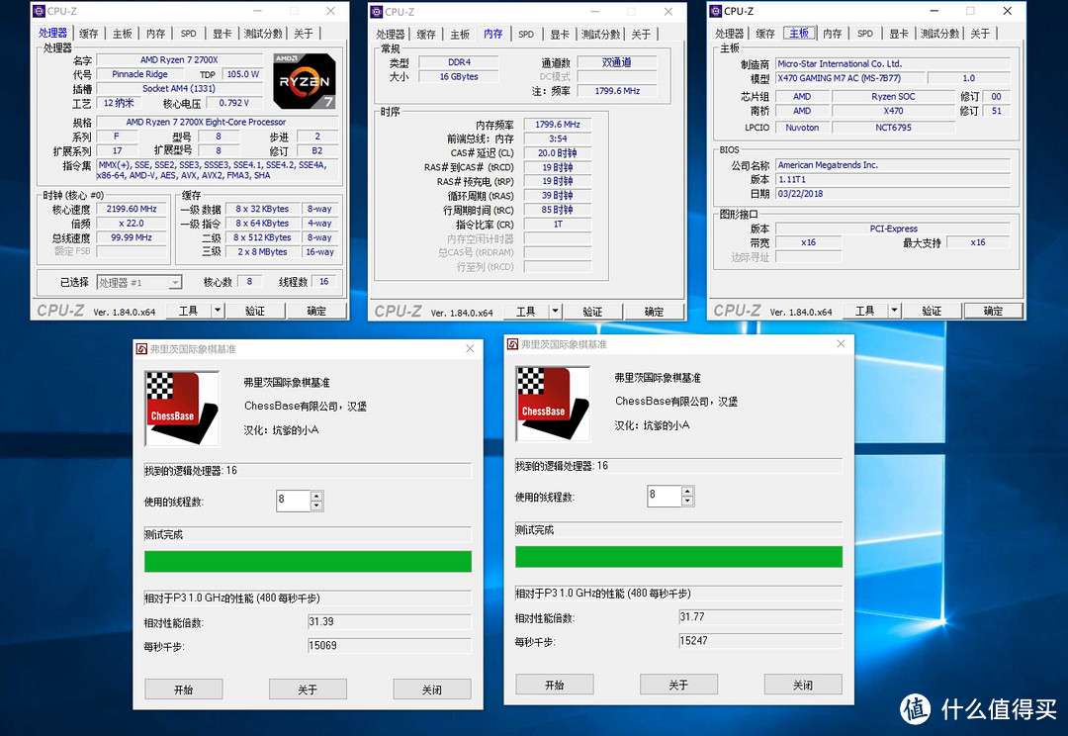This screenshot has height=736, width=1068.
Task: Click the memory frequency value 1799.6 MHz in the 时序 section
Action: tap(558, 124)
